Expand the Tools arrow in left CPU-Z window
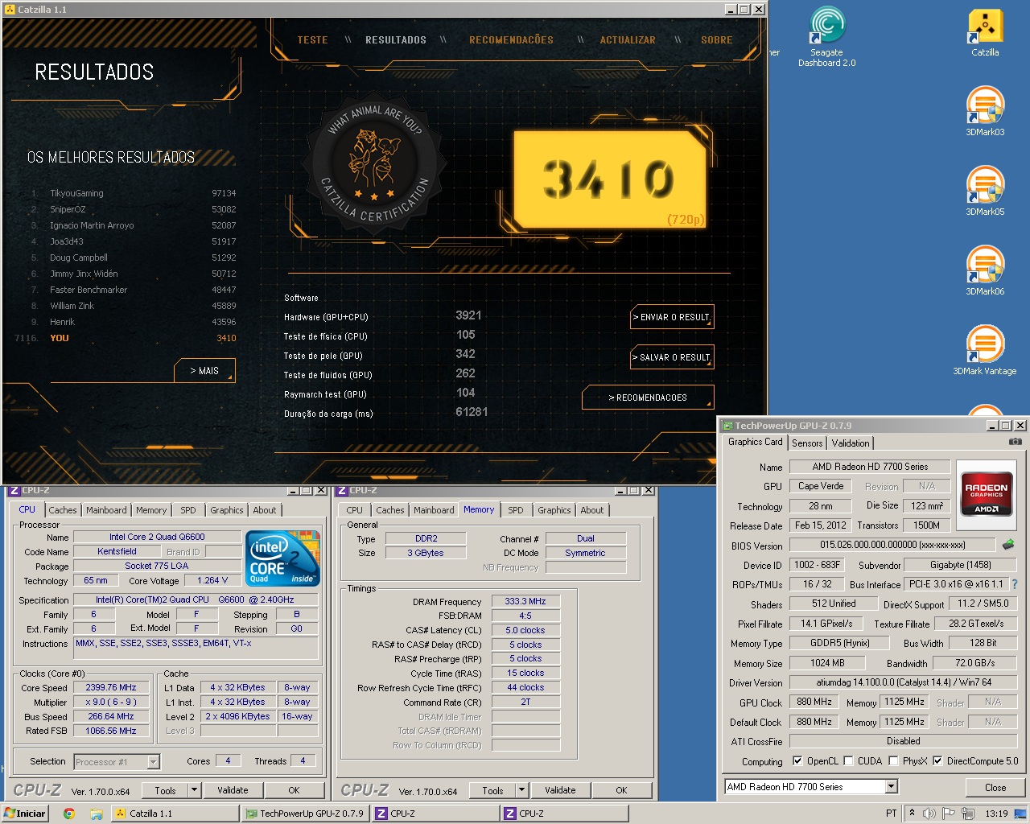The image size is (1030, 824). pyautogui.click(x=194, y=790)
